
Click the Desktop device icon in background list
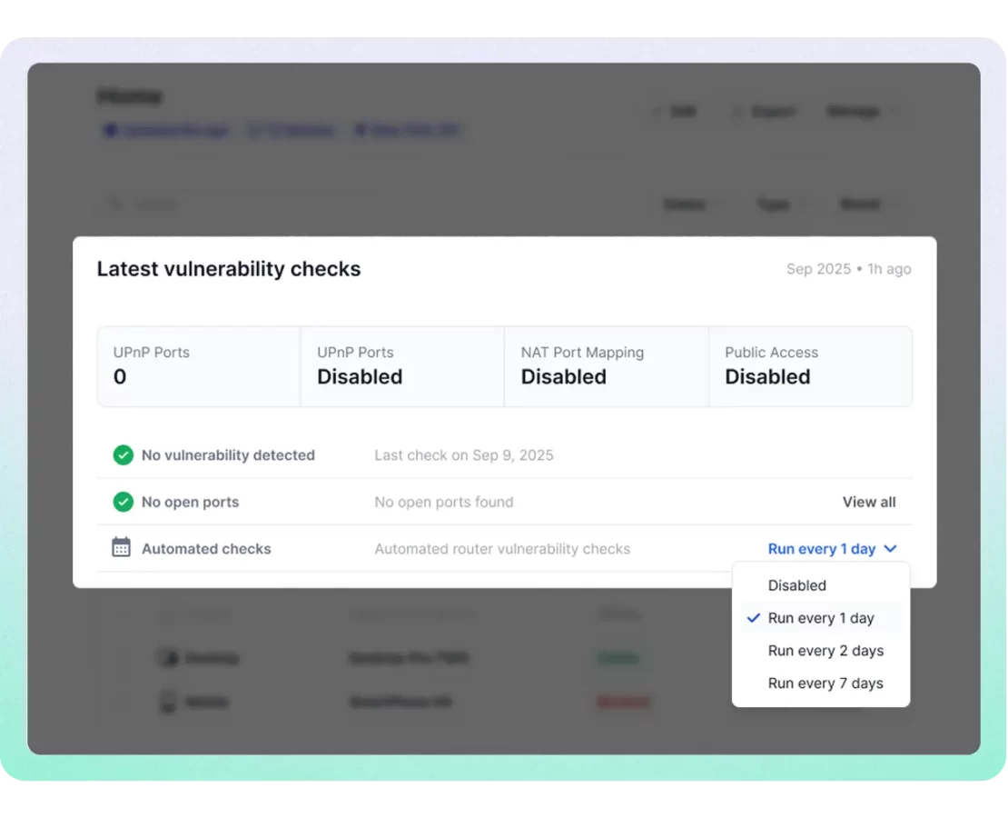coord(167,657)
